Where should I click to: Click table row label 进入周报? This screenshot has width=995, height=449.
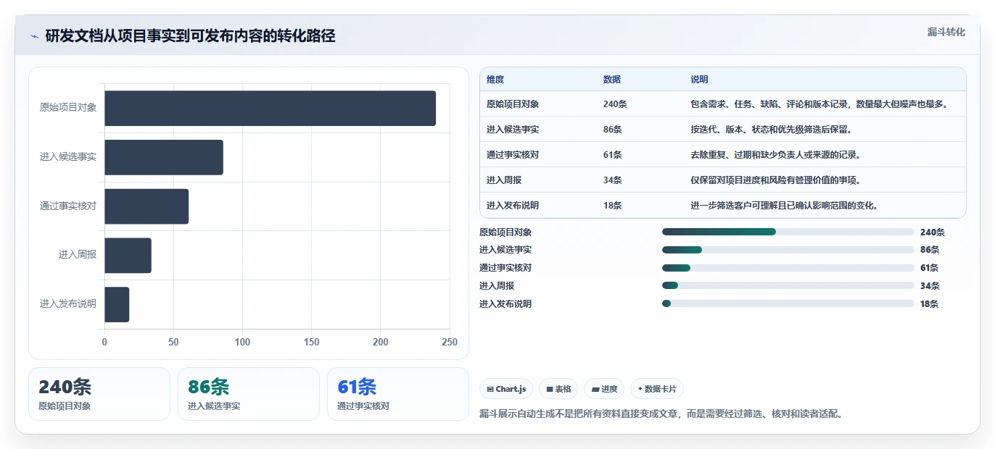click(x=504, y=180)
